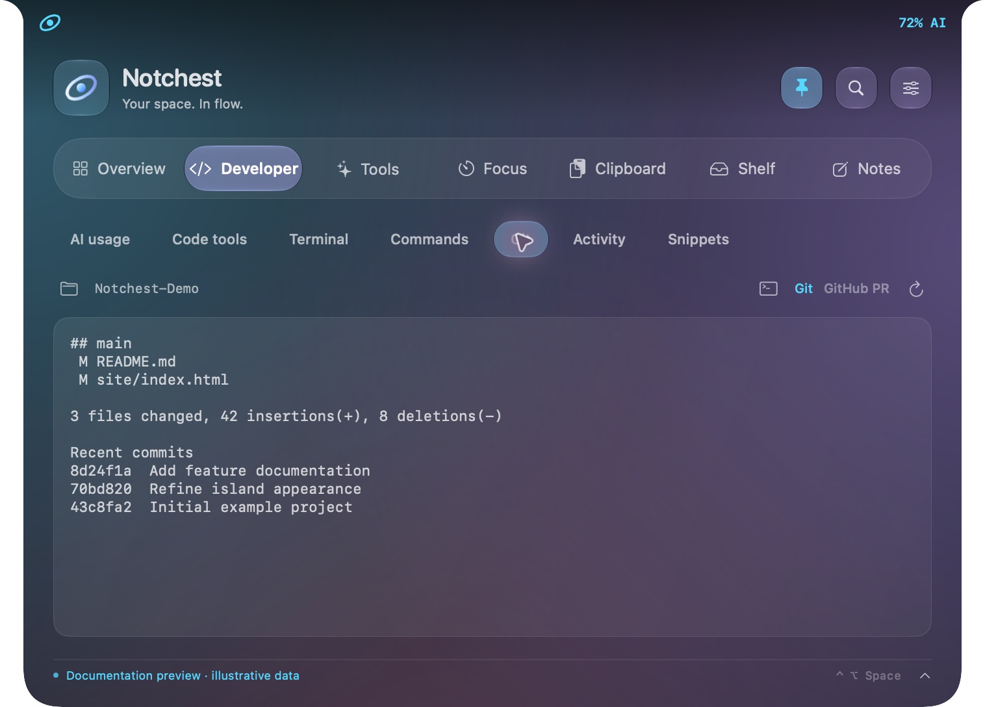Refresh the git status
The width and height of the screenshot is (985, 707).
[916, 289]
